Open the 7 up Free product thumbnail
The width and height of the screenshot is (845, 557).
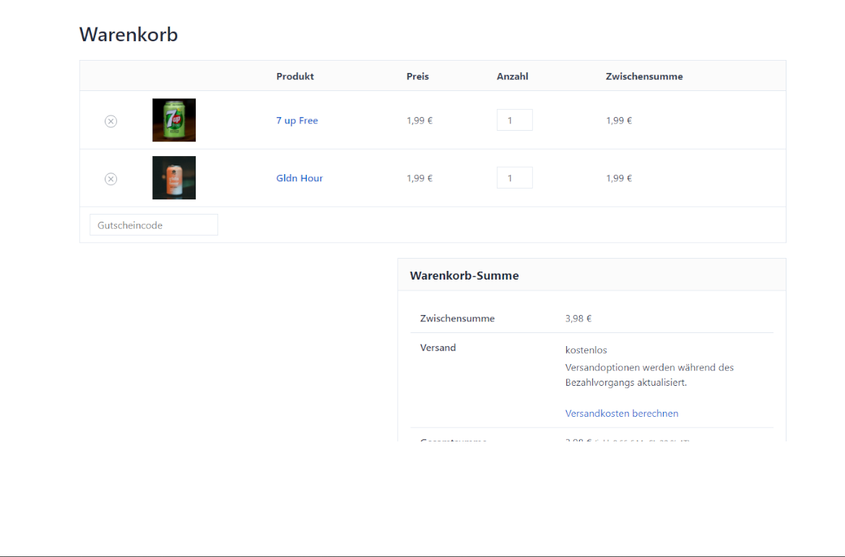pos(174,120)
